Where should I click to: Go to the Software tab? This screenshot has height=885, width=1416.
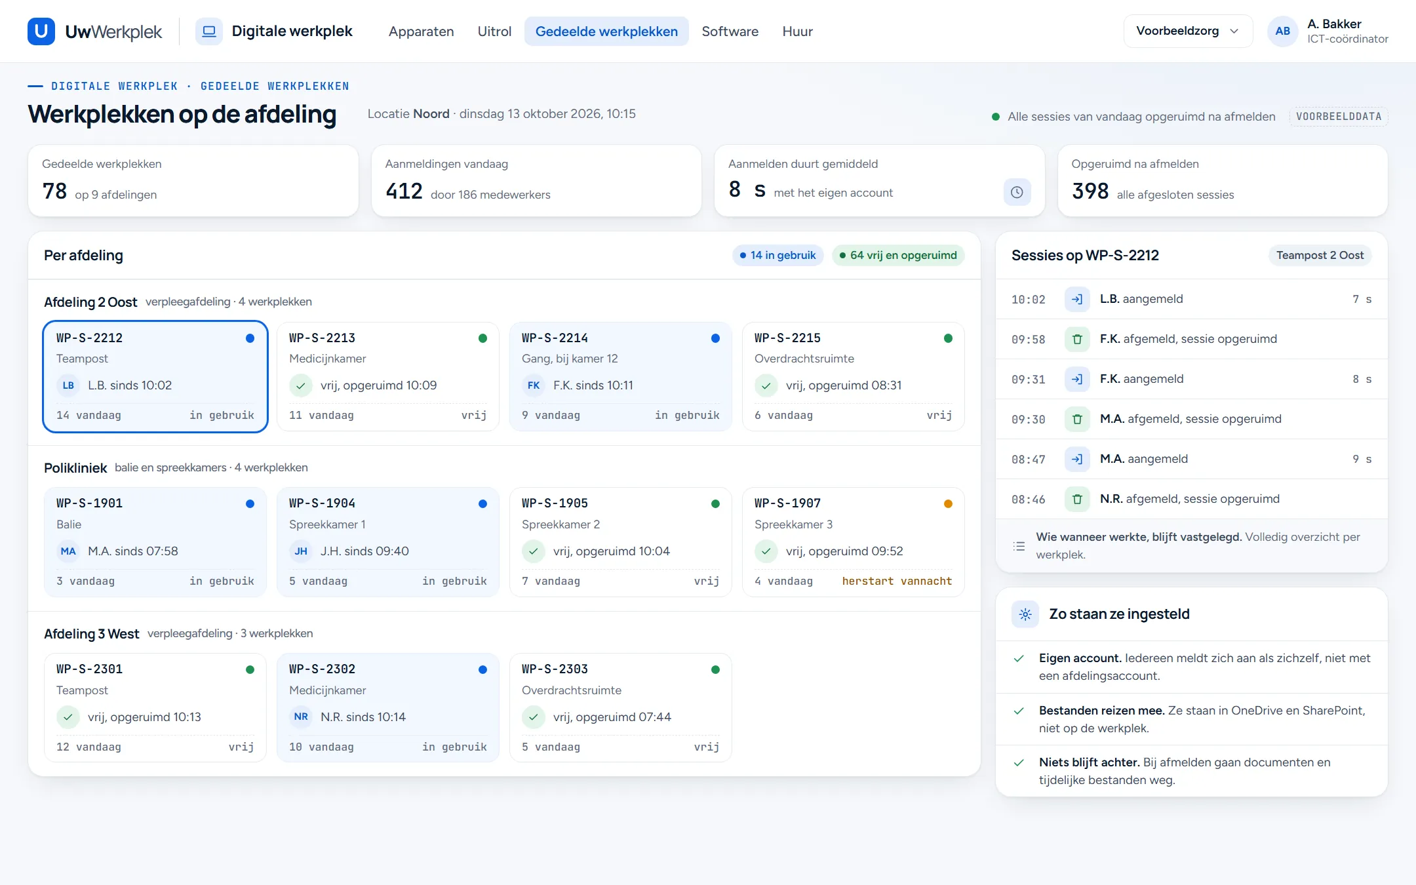730,31
